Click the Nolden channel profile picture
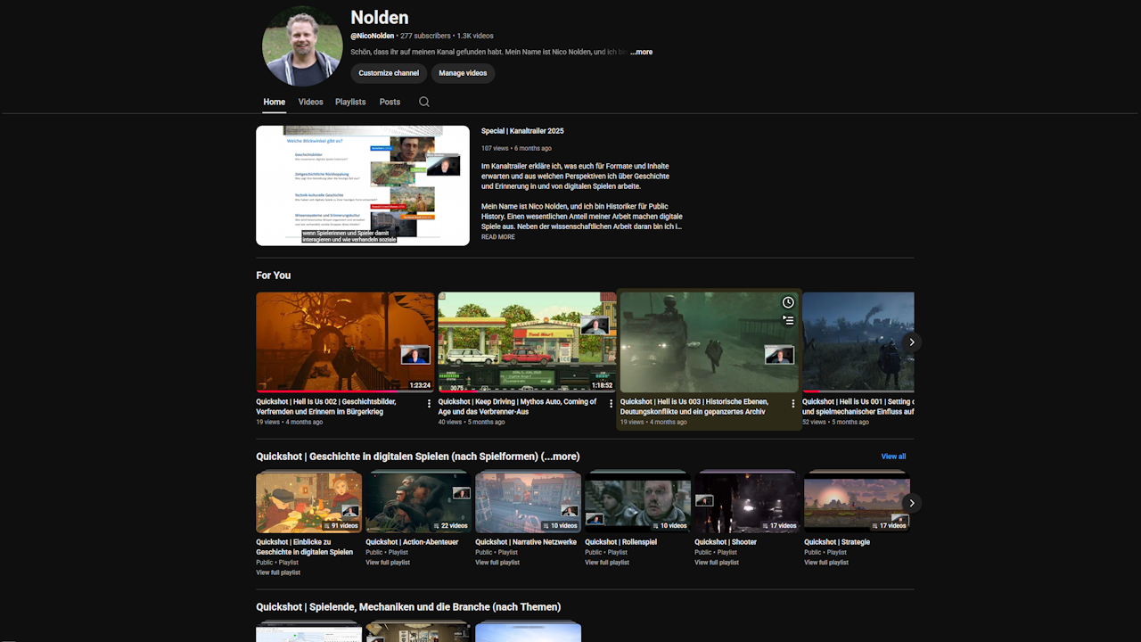Image resolution: width=1141 pixels, height=642 pixels. tap(302, 46)
